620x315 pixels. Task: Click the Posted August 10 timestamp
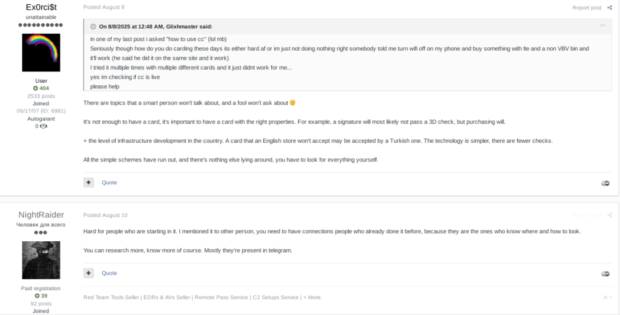click(105, 215)
